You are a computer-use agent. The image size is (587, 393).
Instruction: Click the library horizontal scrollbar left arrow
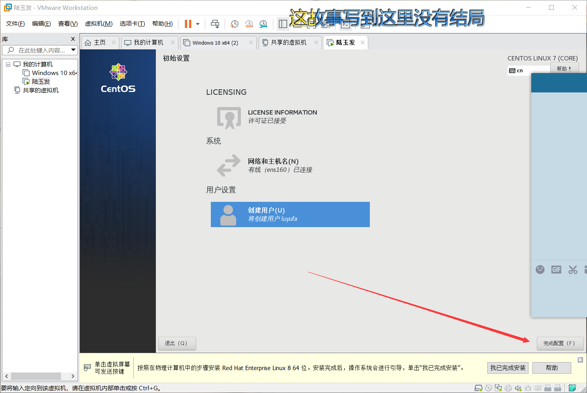pyautogui.click(x=6, y=376)
